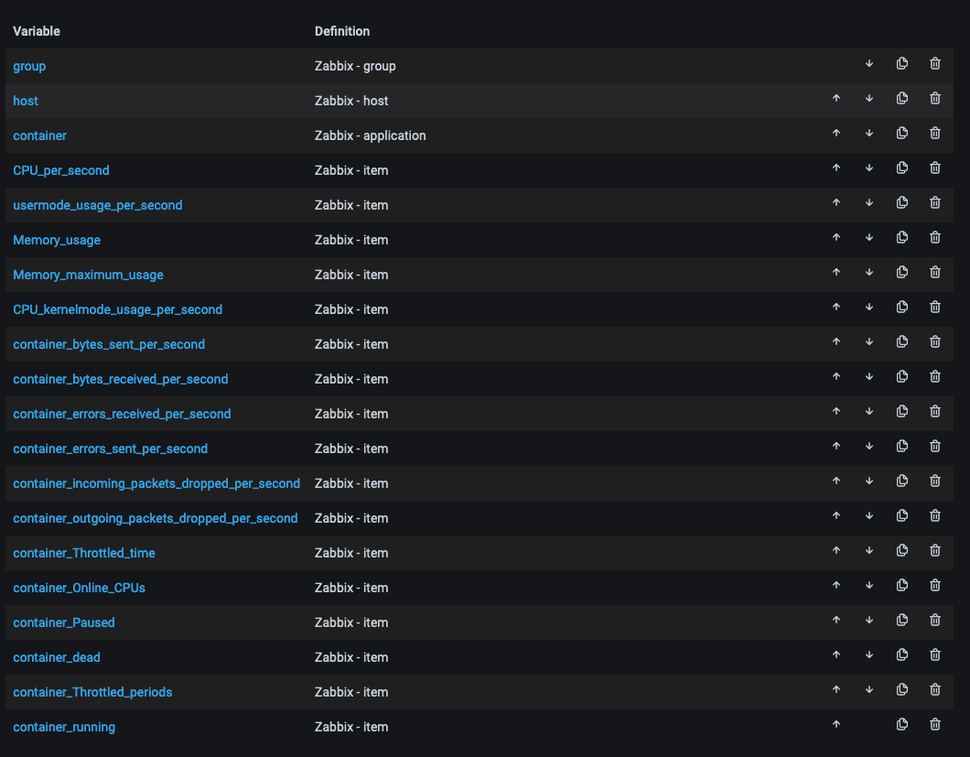
Task: Move the container variable up
Action: click(x=835, y=134)
